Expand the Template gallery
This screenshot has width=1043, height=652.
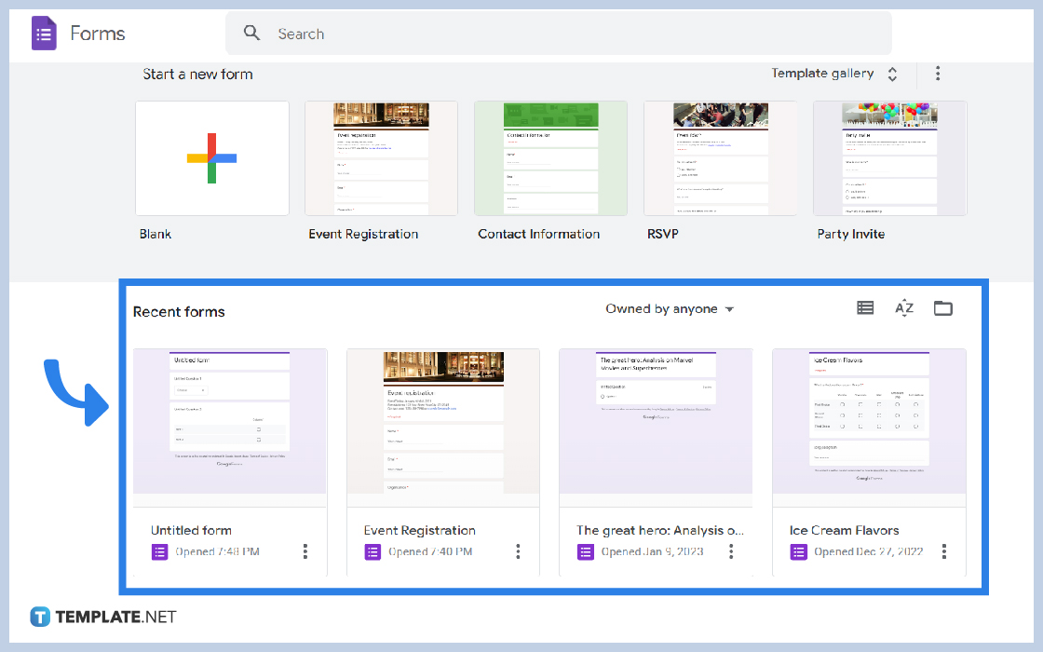[833, 74]
